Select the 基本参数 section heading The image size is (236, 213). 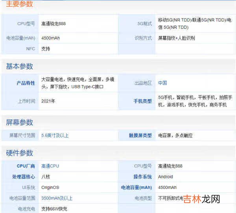coord(19,66)
